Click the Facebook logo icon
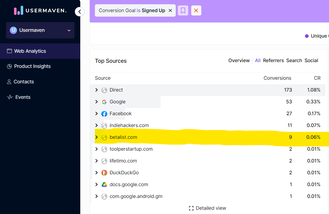Image resolution: width=329 pixels, height=214 pixels. pos(104,114)
